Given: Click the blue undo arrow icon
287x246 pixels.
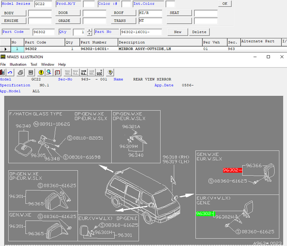Looking at the screenshot, I should pos(10,72).
